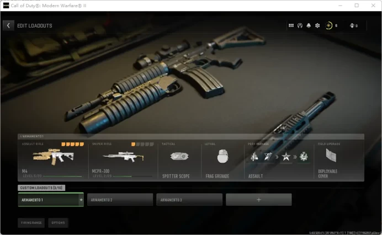Click the 'Spotter Scope' label
The width and height of the screenshot is (382, 235).
(176, 176)
